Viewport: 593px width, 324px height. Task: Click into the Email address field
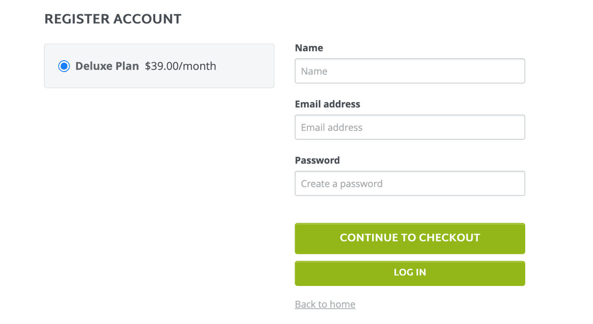pyautogui.click(x=409, y=127)
